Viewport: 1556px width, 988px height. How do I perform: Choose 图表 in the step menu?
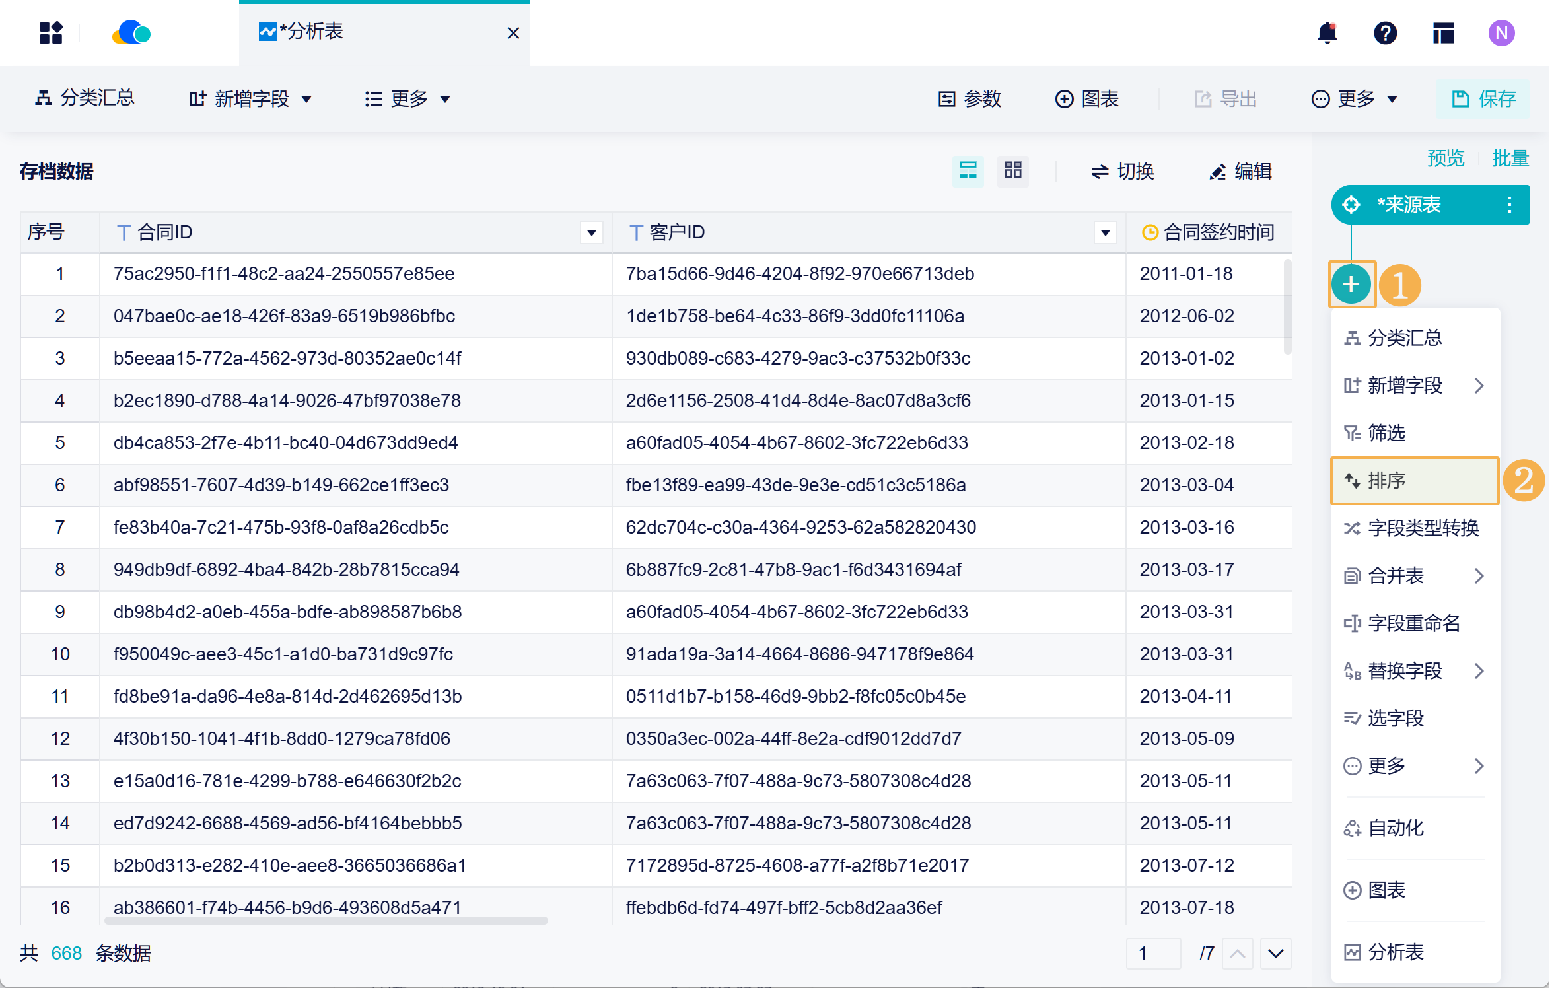click(1415, 890)
